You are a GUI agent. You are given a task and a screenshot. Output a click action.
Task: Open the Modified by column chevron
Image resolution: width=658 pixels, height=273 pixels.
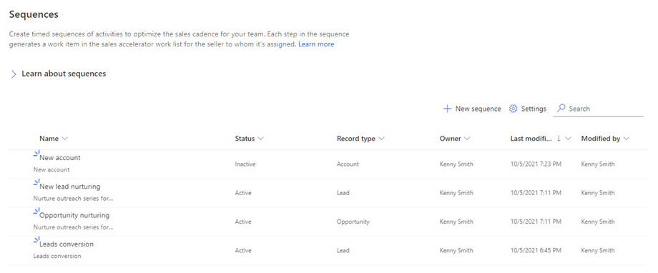pos(627,139)
